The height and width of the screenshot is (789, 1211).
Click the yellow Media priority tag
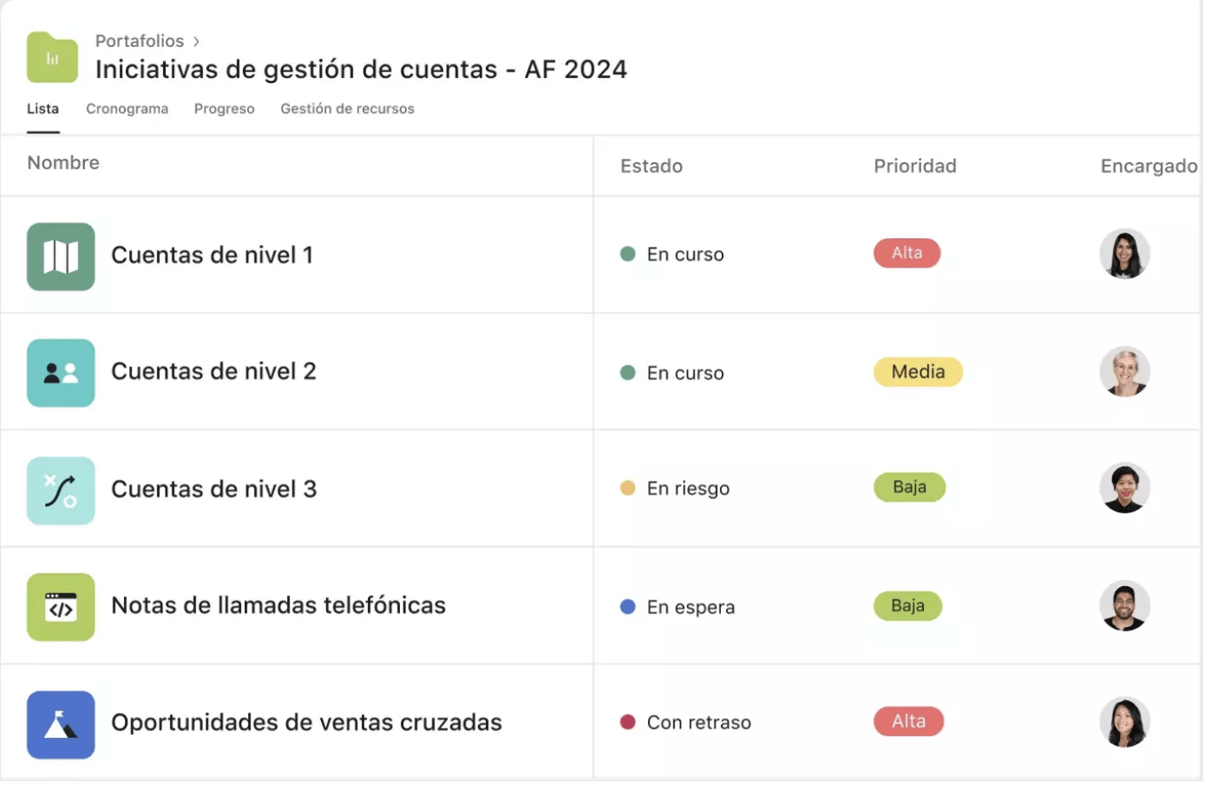918,372
